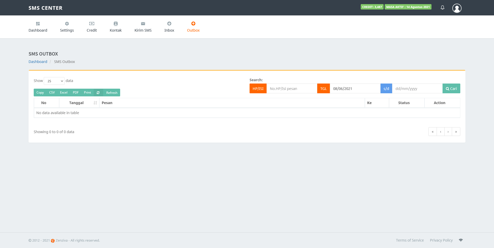Click the Zenziva logo in footer
Screen dimensions: 494x248
click(53, 241)
